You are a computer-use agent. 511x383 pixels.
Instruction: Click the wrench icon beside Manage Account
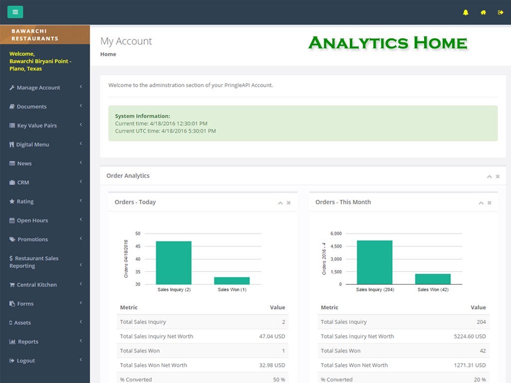pyautogui.click(x=12, y=88)
